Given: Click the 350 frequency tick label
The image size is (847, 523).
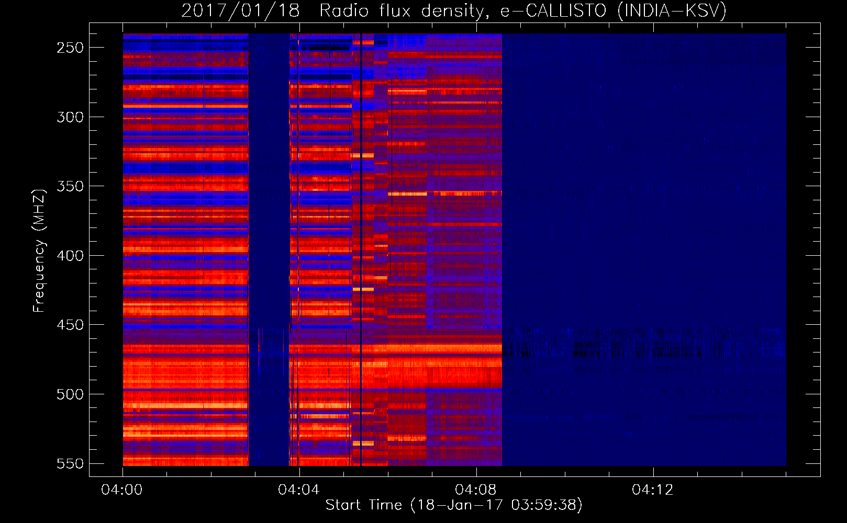Looking at the screenshot, I should [x=70, y=186].
